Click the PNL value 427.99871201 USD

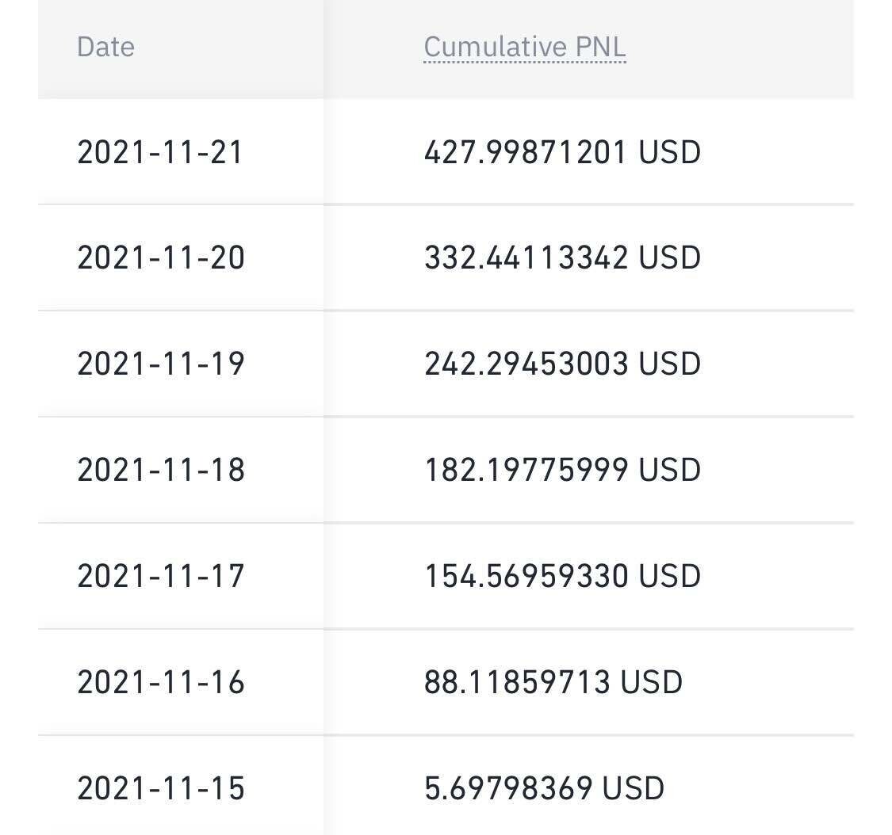point(562,152)
